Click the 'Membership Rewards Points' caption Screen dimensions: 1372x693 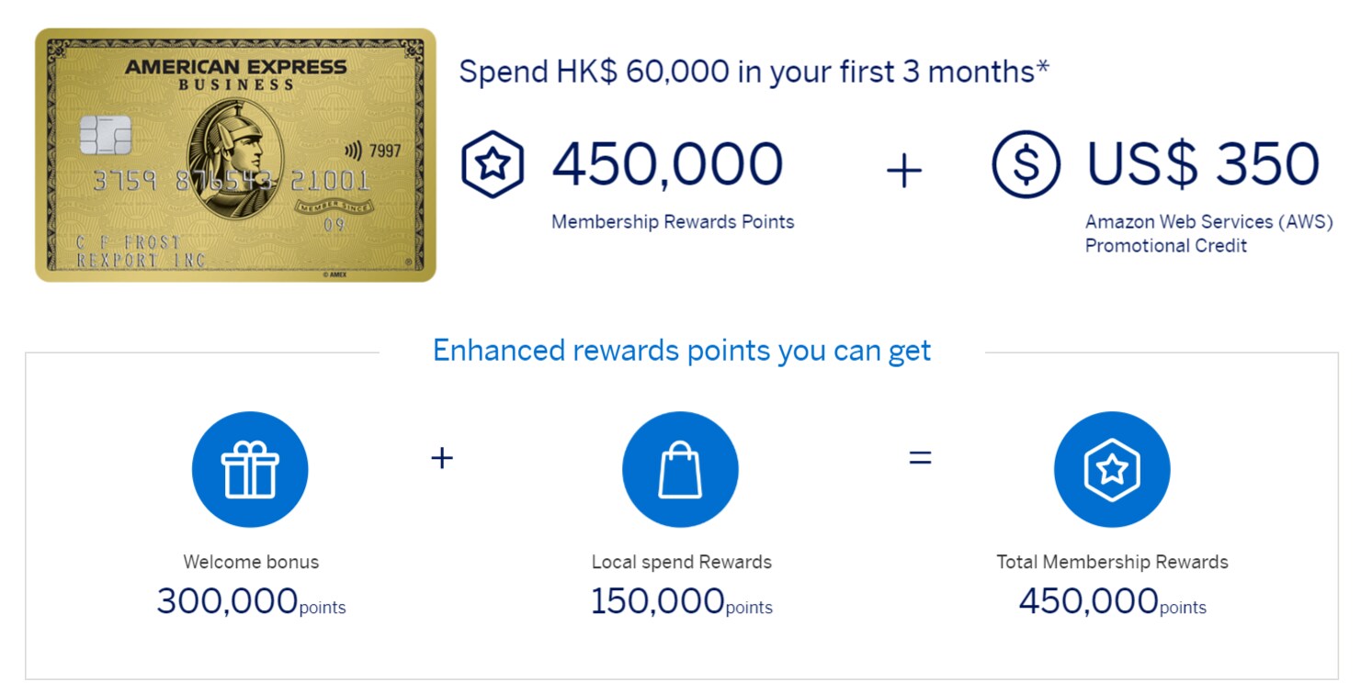673,221
